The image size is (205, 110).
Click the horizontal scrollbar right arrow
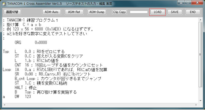[x=196, y=105]
